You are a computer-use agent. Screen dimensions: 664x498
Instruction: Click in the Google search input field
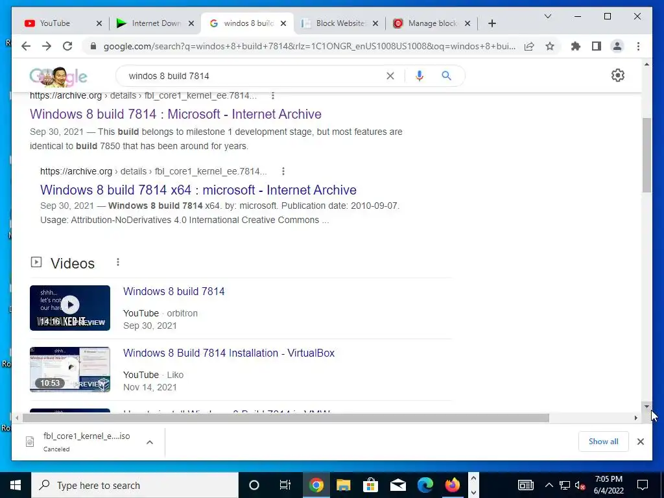254,76
